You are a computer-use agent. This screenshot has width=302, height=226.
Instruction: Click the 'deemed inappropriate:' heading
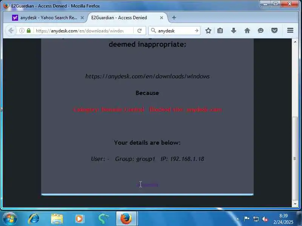(147, 44)
